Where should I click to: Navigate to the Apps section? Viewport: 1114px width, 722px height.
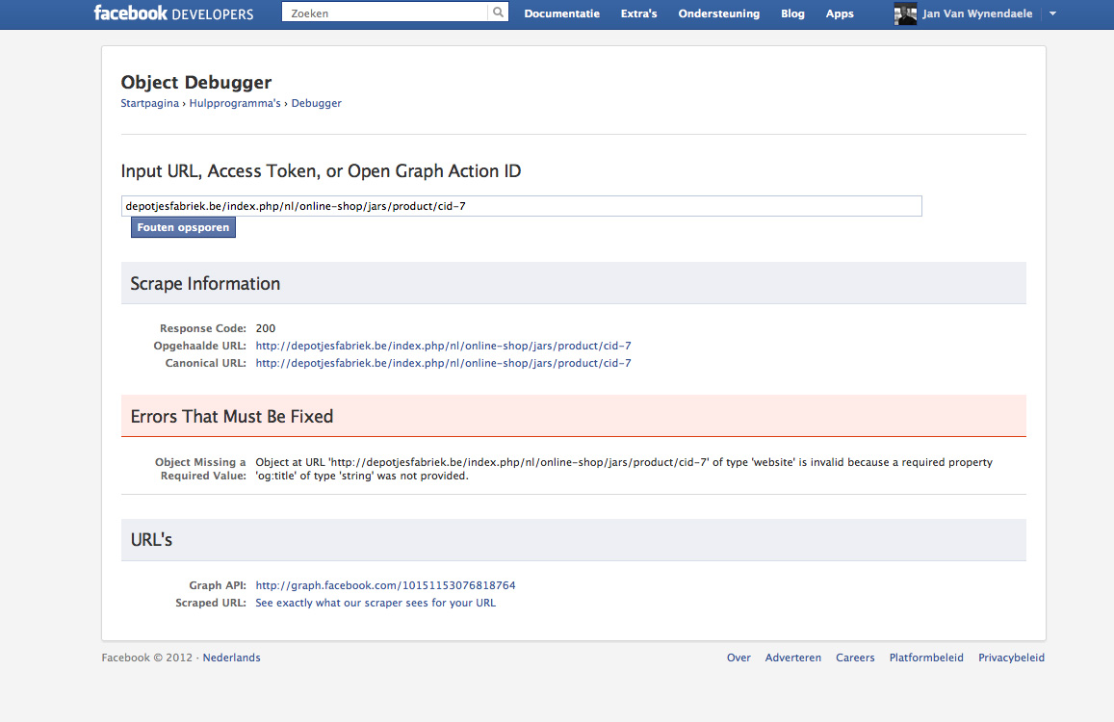(x=840, y=13)
